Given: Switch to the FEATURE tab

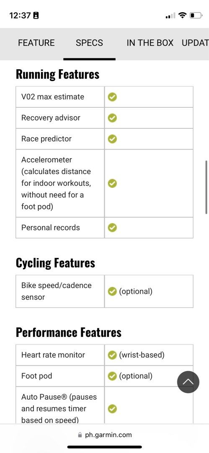Looking at the screenshot, I should pos(36,43).
